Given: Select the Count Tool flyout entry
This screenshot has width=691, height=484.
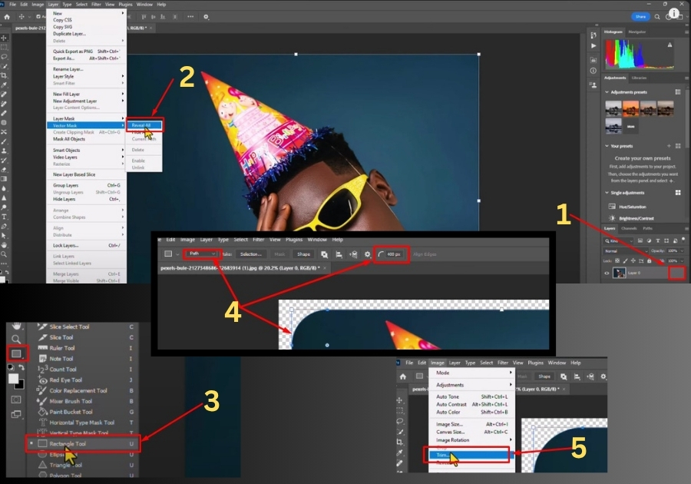Looking at the screenshot, I should [83, 370].
